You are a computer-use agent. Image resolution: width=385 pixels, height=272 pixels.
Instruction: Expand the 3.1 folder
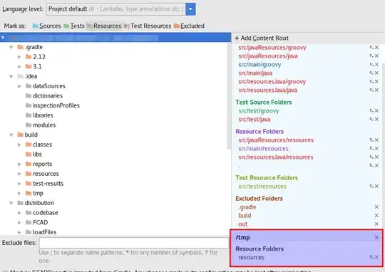(19, 66)
